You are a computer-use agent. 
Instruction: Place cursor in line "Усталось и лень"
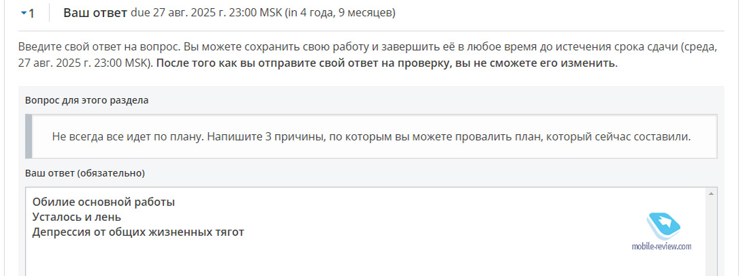pyautogui.click(x=77, y=217)
